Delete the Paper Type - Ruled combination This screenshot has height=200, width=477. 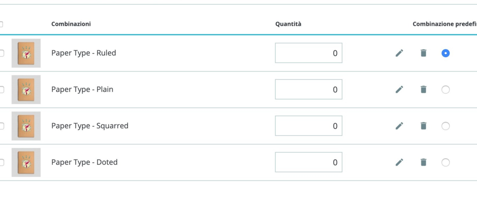coord(423,53)
